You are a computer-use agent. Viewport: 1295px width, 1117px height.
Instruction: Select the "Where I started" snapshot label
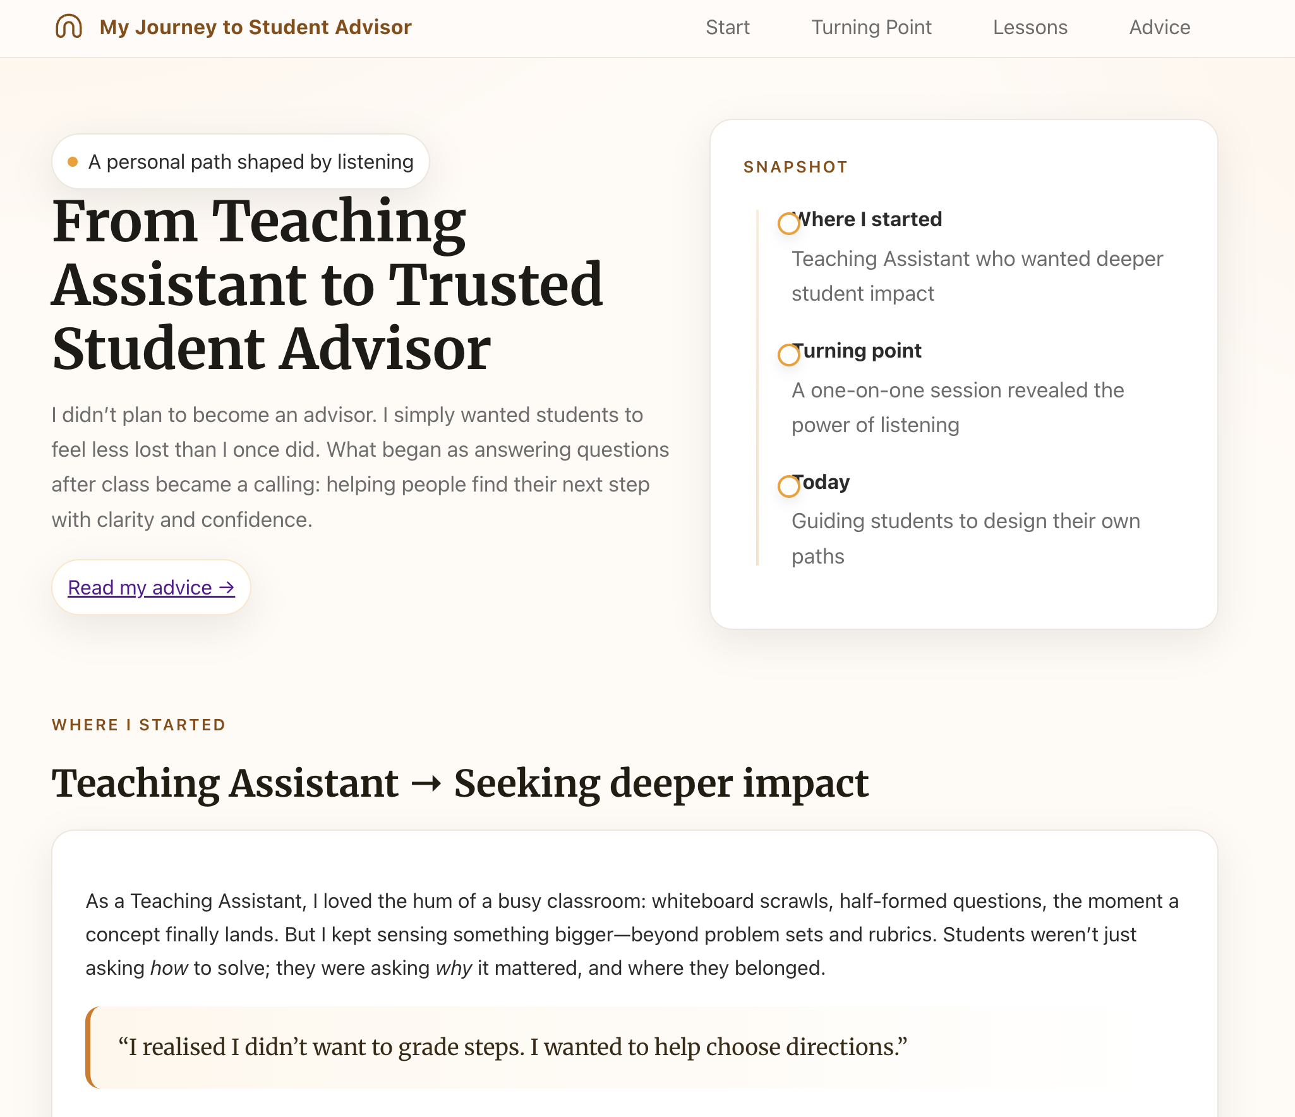[869, 219]
